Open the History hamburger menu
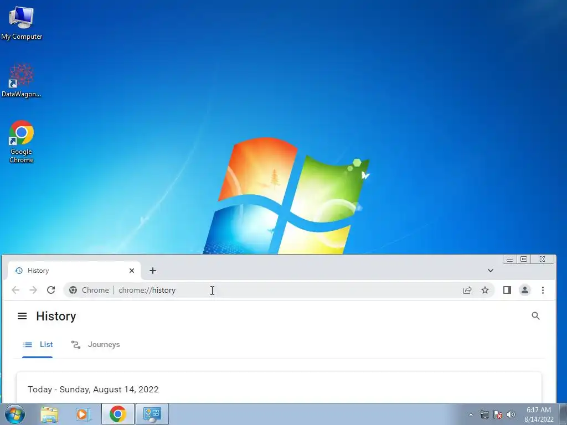Image resolution: width=567 pixels, height=425 pixels. click(22, 316)
